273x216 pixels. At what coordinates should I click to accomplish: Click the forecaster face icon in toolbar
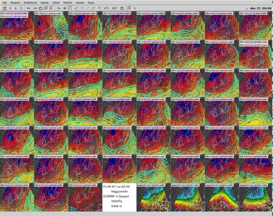(x=5, y=8)
